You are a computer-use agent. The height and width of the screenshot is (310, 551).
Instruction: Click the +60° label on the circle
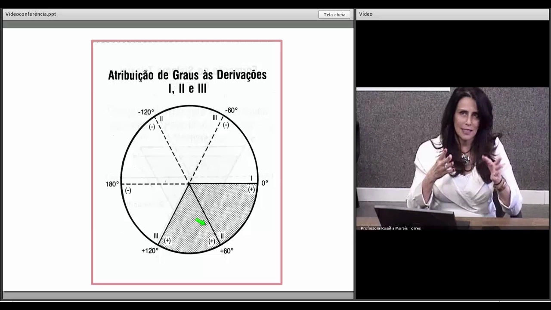[x=227, y=251]
